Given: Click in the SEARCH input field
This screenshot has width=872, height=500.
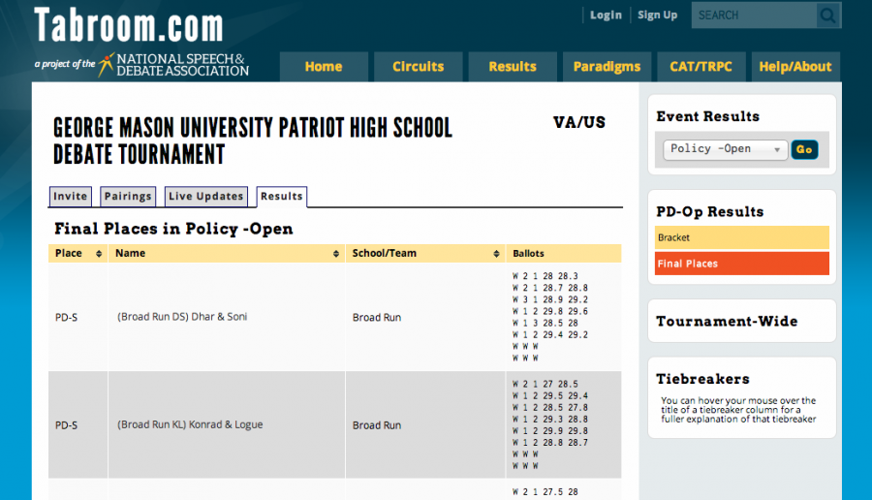Looking at the screenshot, I should pyautogui.click(x=754, y=15).
